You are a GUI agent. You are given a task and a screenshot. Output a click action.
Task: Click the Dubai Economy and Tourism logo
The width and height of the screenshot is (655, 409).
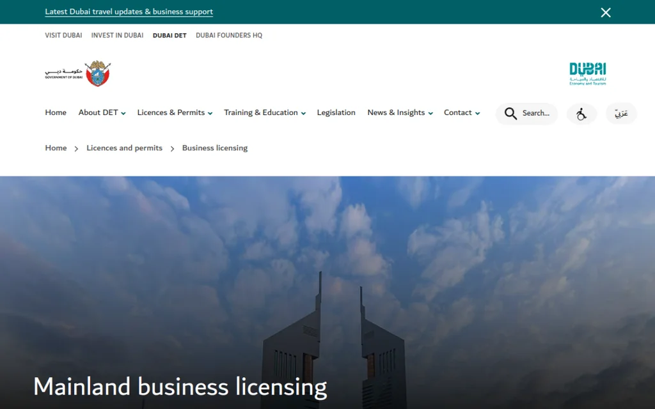click(587, 74)
